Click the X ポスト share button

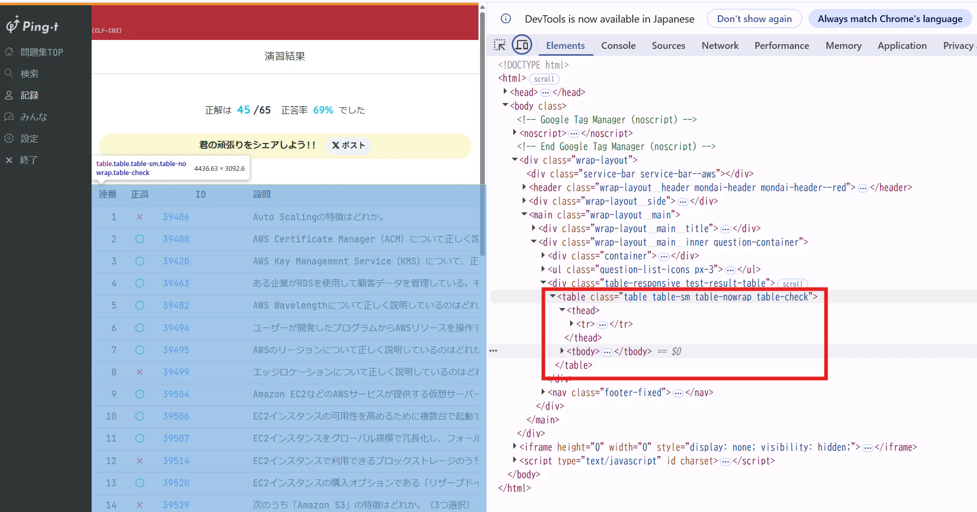(x=348, y=146)
